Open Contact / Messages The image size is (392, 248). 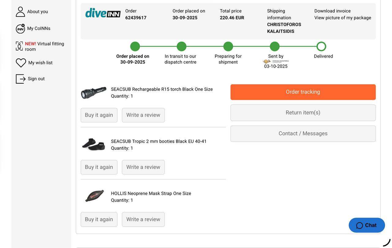(x=303, y=133)
